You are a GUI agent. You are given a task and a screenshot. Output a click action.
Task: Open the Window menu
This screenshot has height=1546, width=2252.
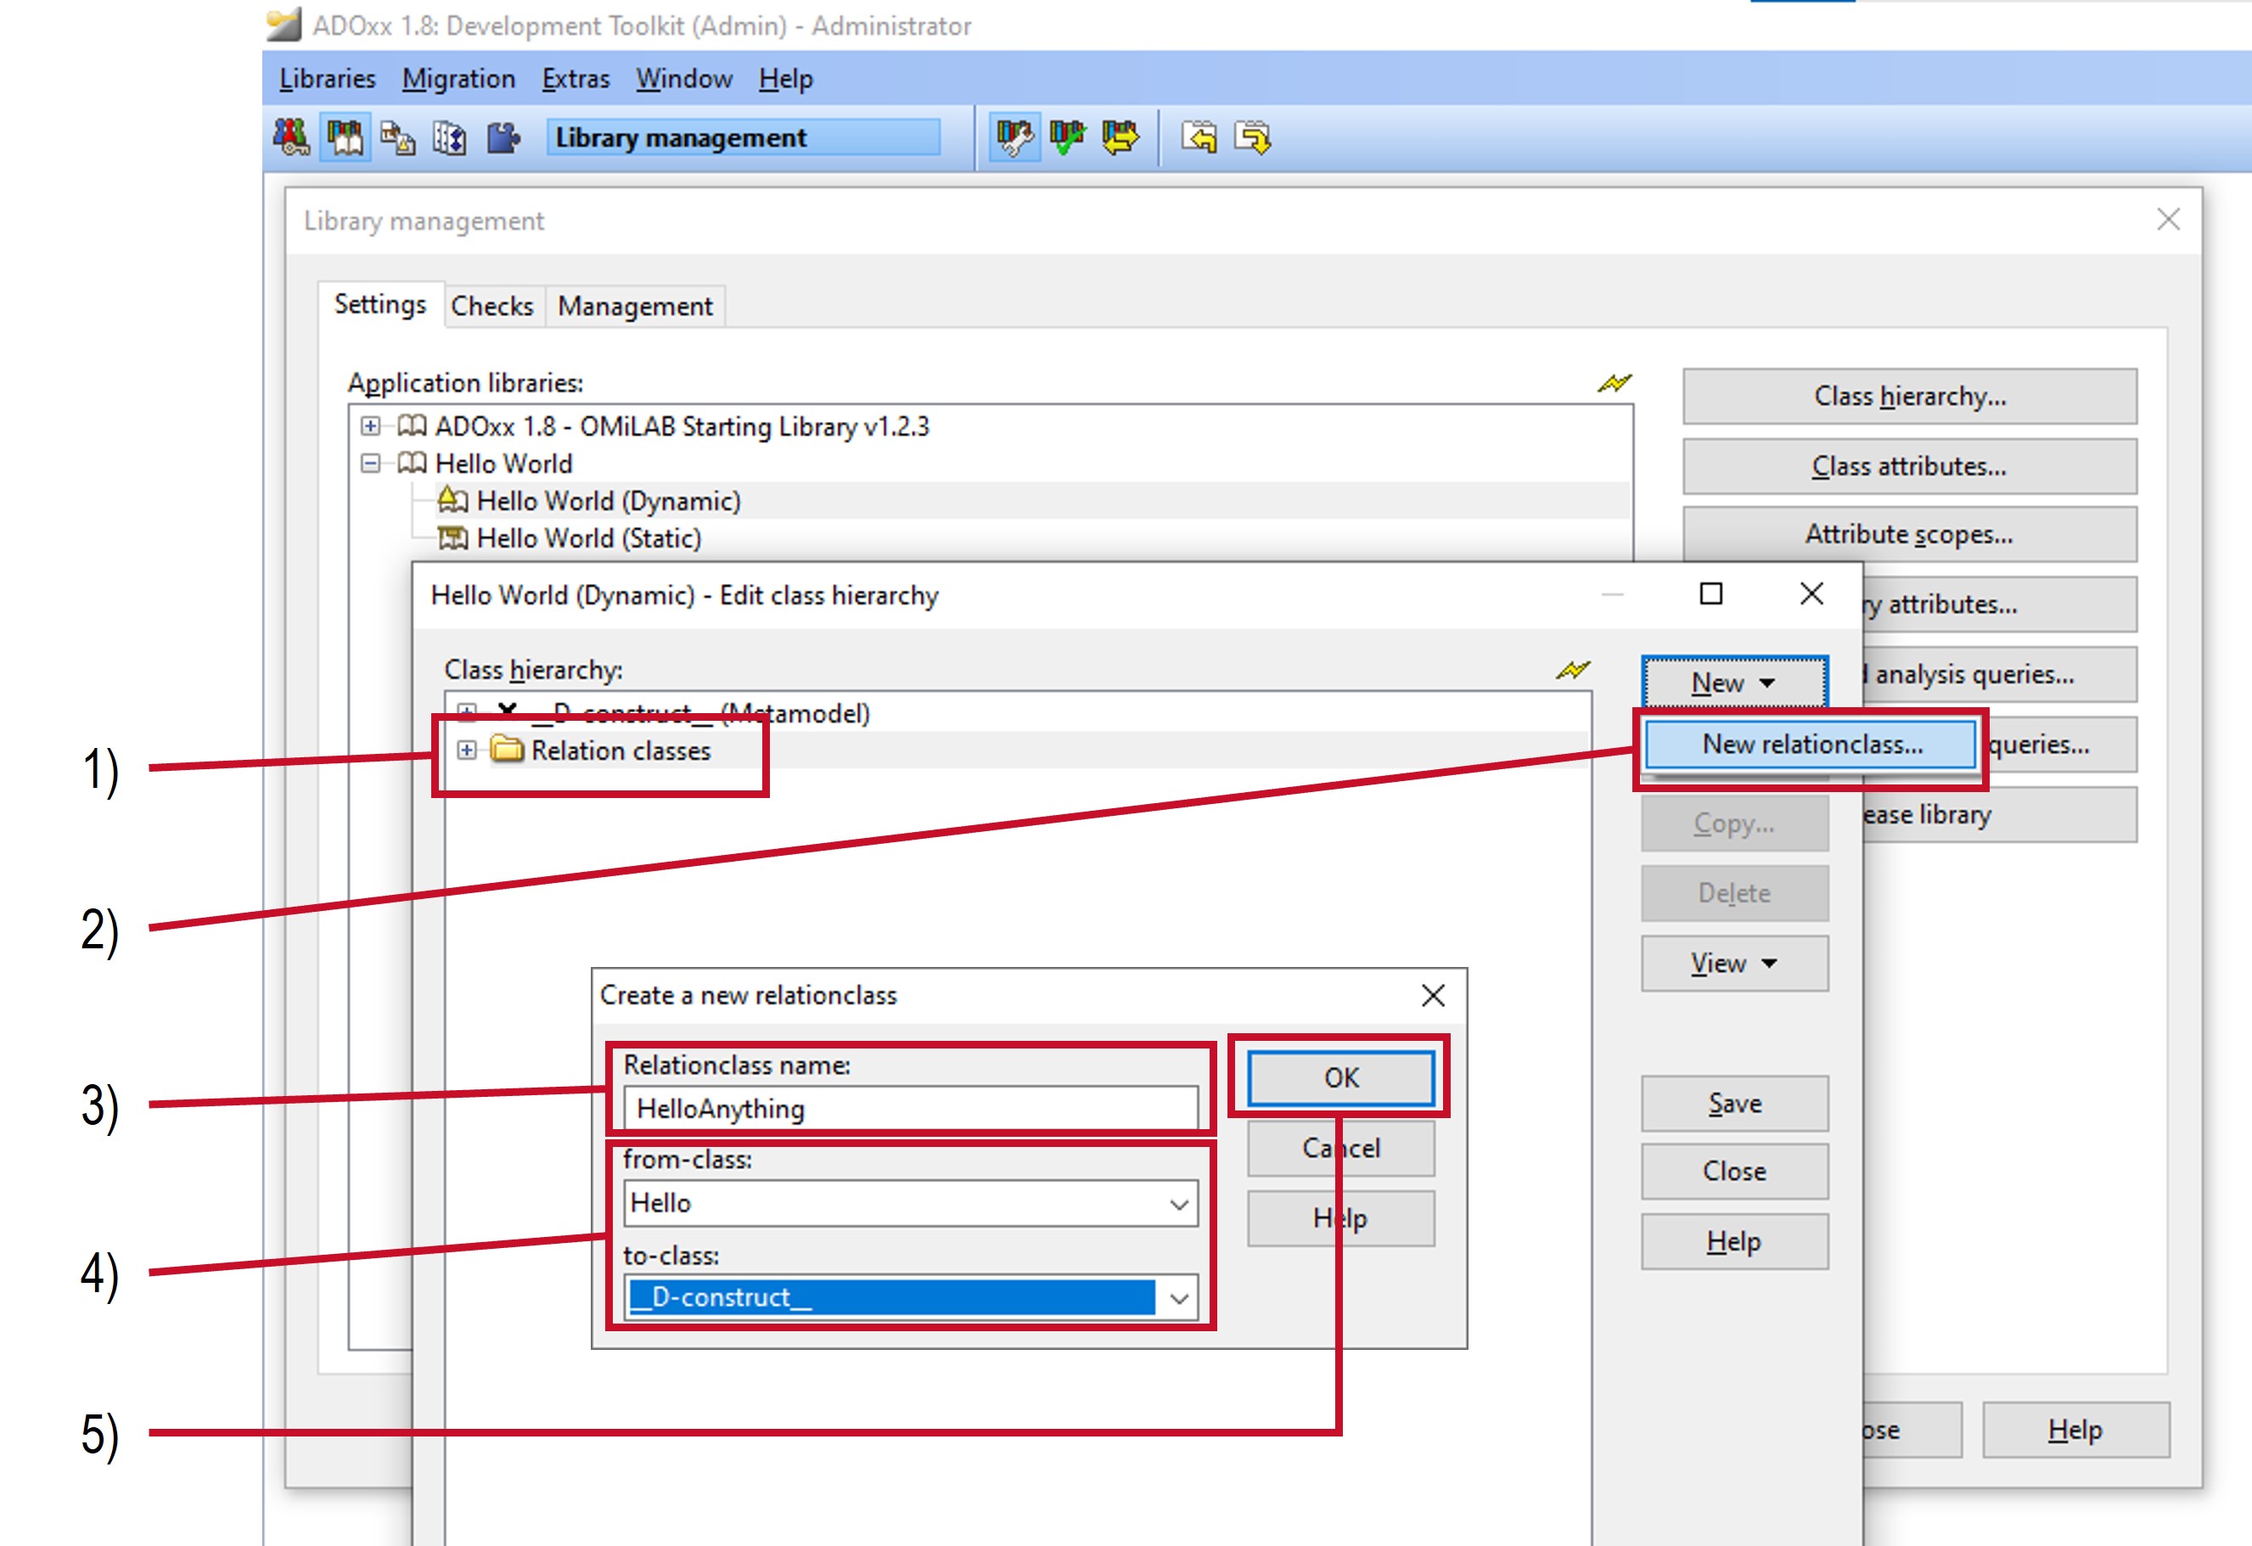(684, 78)
